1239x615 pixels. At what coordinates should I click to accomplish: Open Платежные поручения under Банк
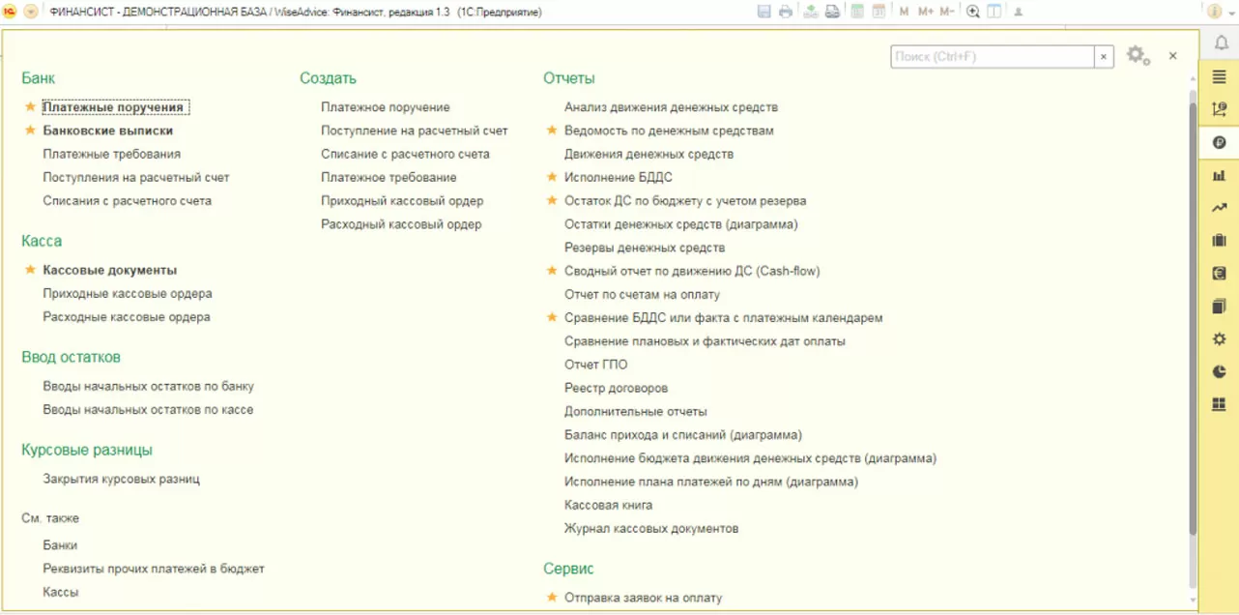pos(113,107)
